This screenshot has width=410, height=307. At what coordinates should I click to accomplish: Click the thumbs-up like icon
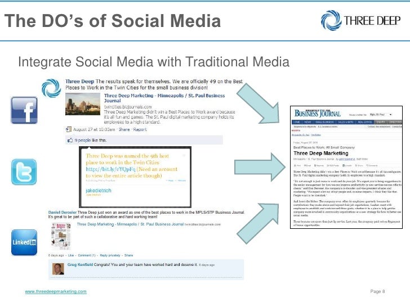tap(70, 140)
